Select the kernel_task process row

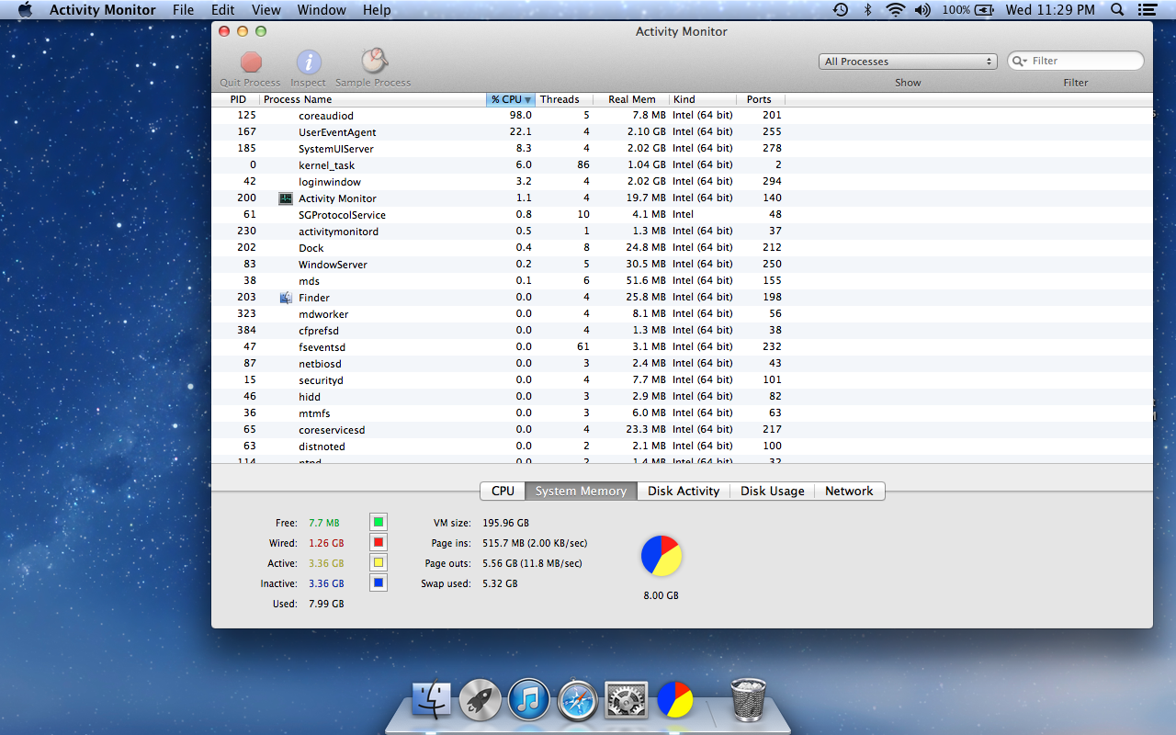[x=682, y=165]
